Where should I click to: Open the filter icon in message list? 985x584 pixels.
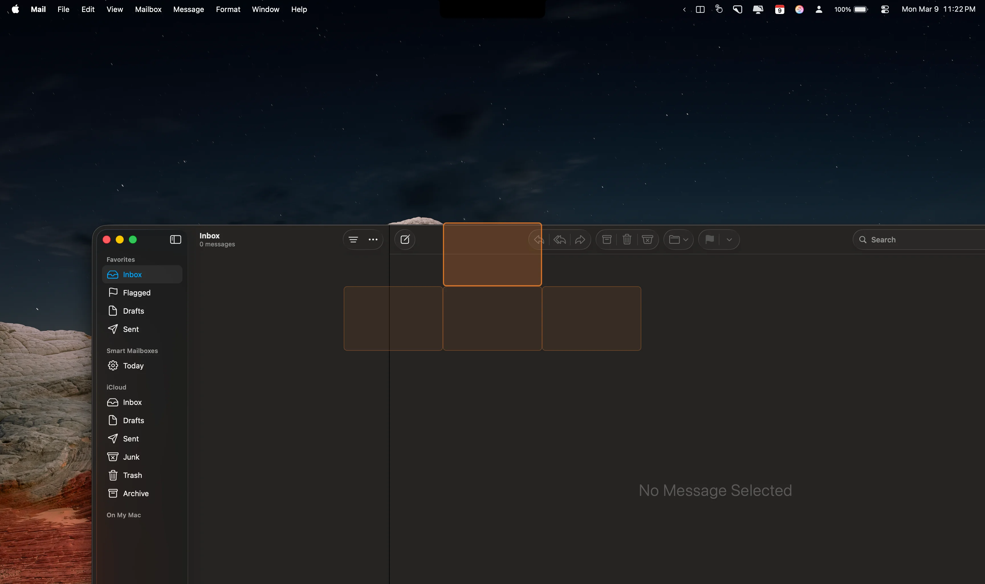[x=353, y=239]
